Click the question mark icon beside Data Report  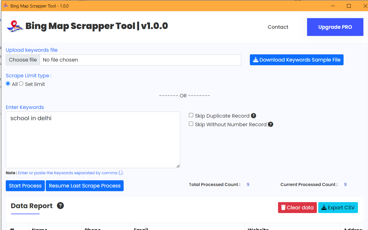point(60,206)
